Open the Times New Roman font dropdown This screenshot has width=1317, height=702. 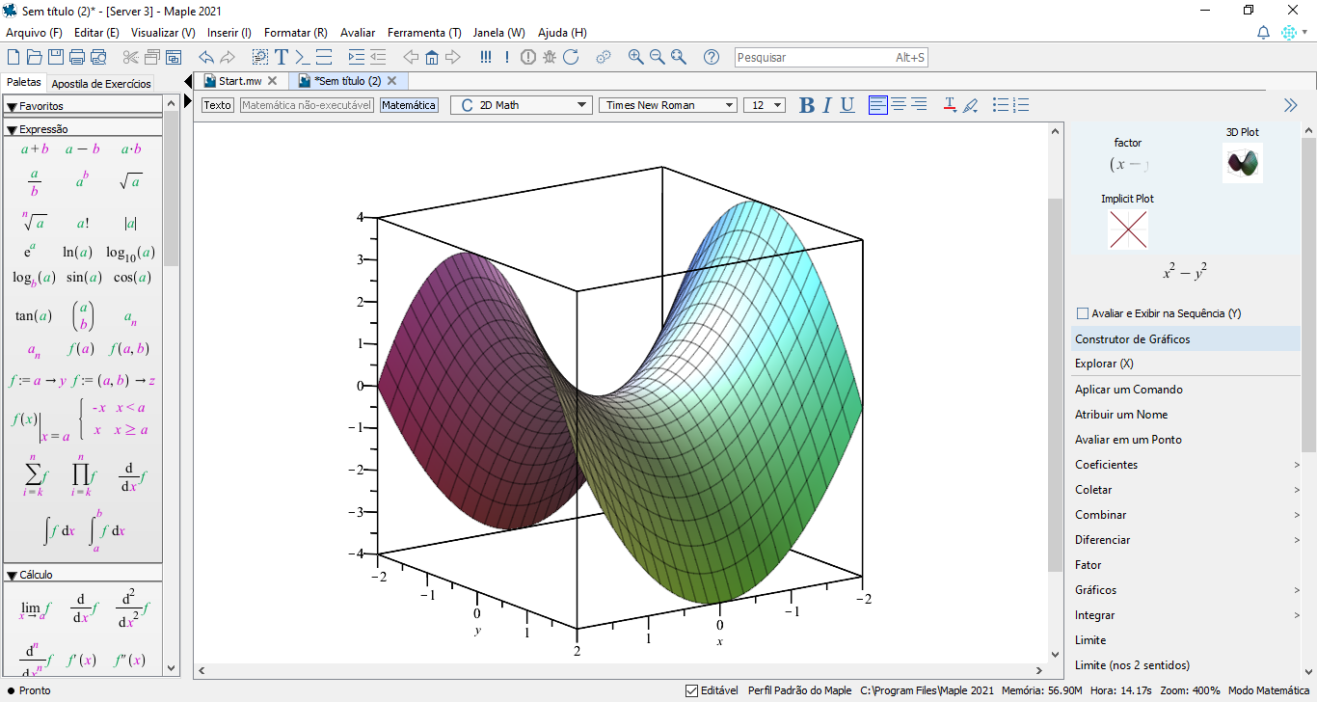668,105
